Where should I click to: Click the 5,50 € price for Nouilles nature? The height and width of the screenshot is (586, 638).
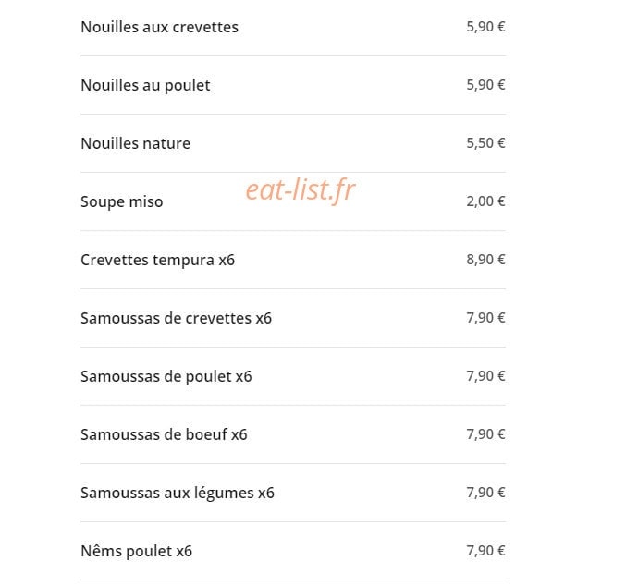[485, 143]
